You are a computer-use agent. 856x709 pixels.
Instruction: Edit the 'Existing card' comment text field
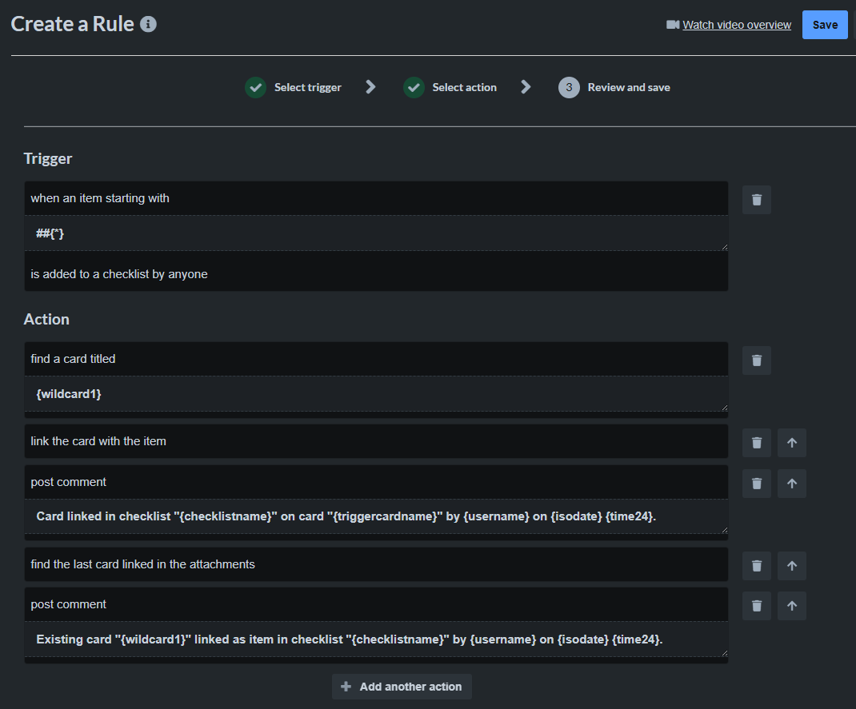(376, 639)
